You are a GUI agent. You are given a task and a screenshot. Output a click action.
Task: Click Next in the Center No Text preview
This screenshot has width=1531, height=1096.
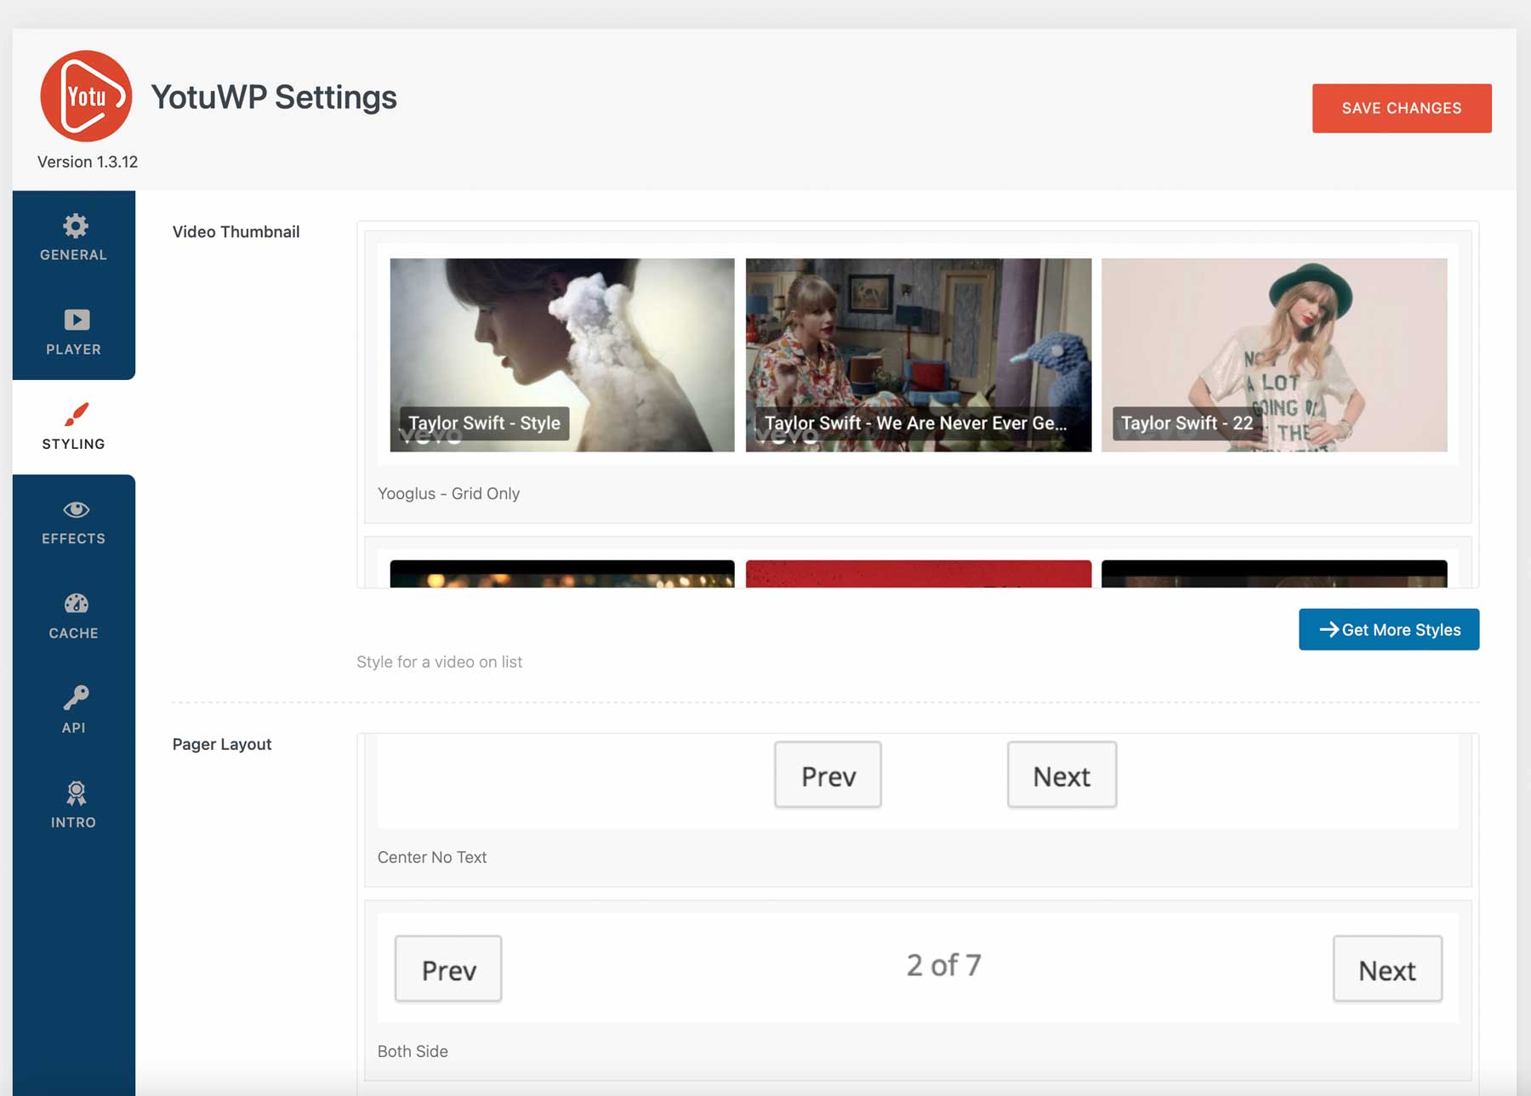[x=1061, y=775]
